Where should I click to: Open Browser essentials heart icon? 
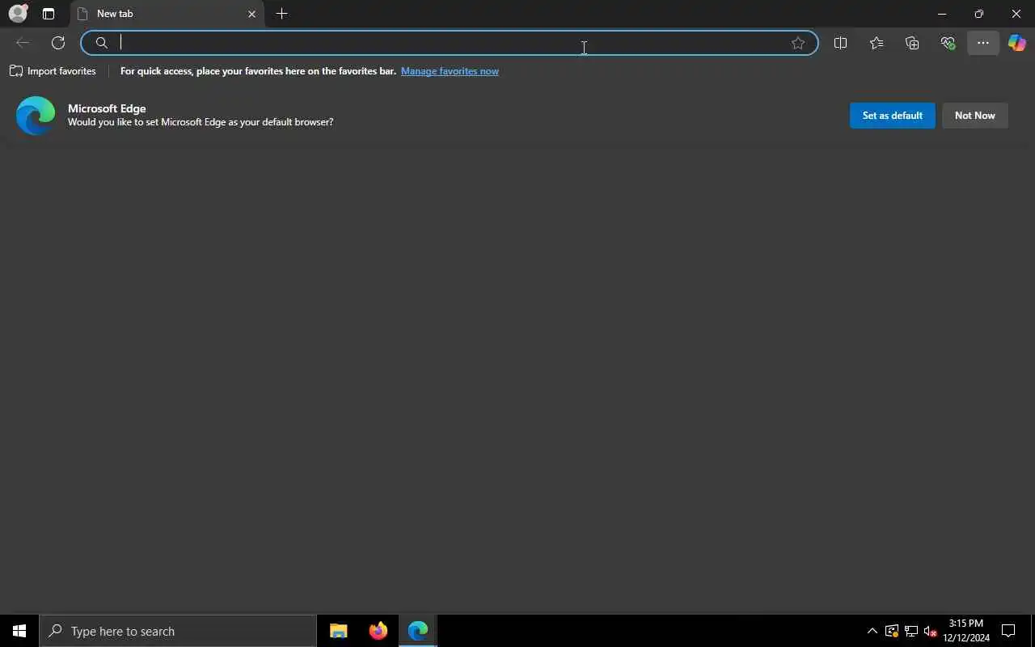click(x=948, y=43)
